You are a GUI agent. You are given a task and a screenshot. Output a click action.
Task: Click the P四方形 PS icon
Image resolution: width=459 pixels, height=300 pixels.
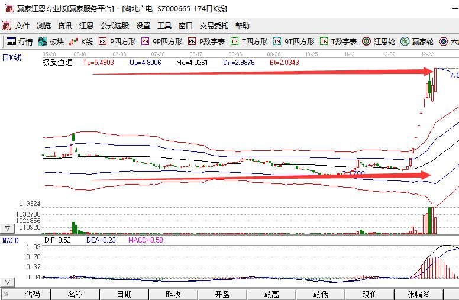tap(102, 41)
